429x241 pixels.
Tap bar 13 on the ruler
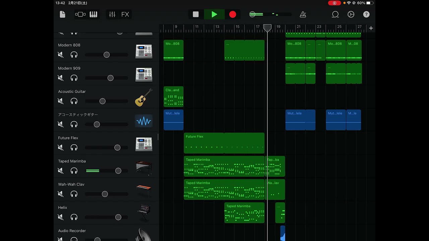(x=217, y=27)
